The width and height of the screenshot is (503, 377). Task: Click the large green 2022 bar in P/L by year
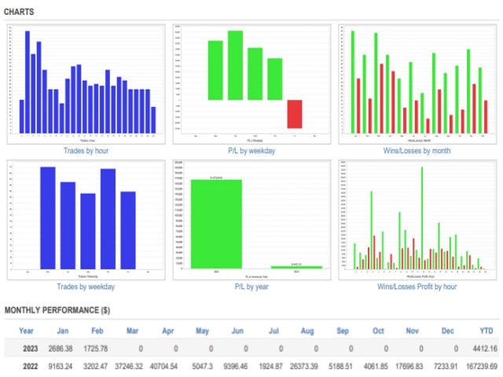click(216, 224)
